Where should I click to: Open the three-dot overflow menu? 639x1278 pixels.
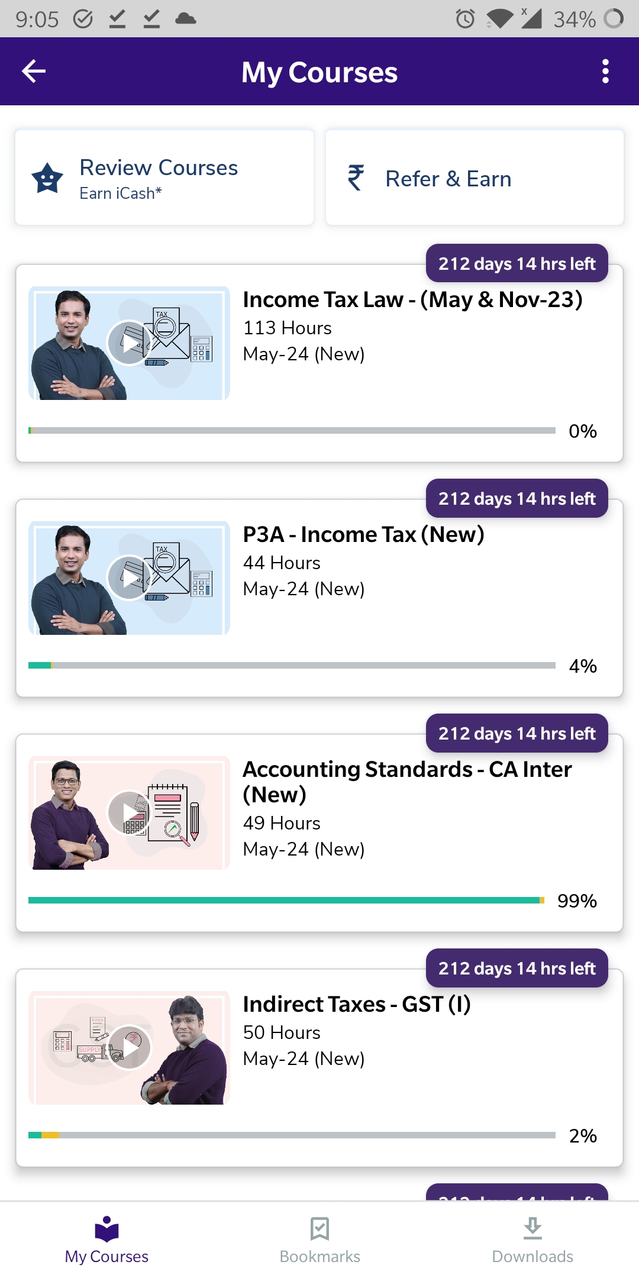click(x=605, y=72)
